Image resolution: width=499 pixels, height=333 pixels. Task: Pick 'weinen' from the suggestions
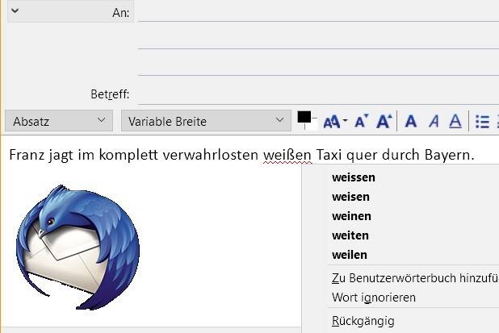351,216
